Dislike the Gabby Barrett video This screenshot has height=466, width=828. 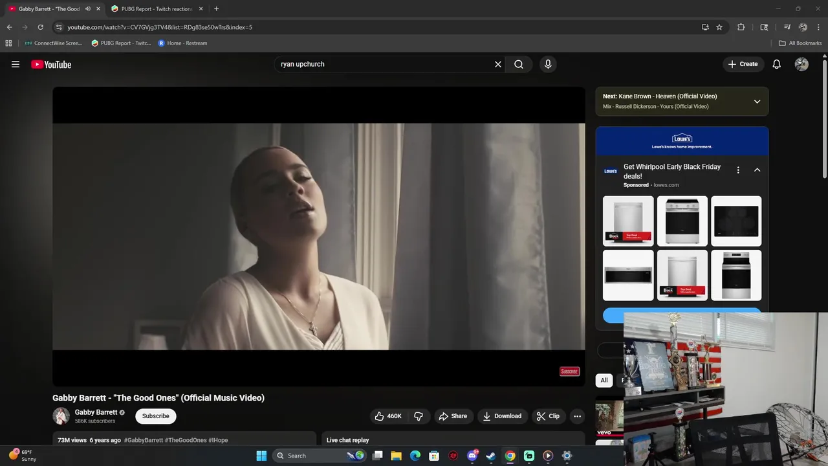[x=419, y=416]
